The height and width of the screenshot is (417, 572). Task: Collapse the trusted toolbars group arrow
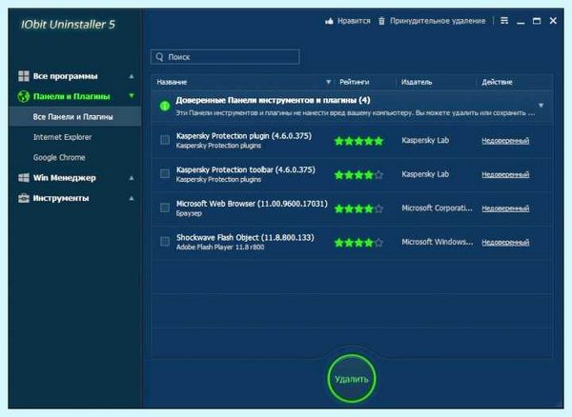pos(541,106)
